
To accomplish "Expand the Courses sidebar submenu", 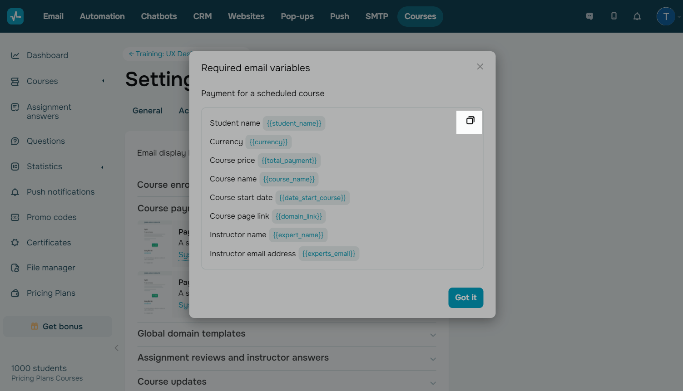I will [103, 81].
